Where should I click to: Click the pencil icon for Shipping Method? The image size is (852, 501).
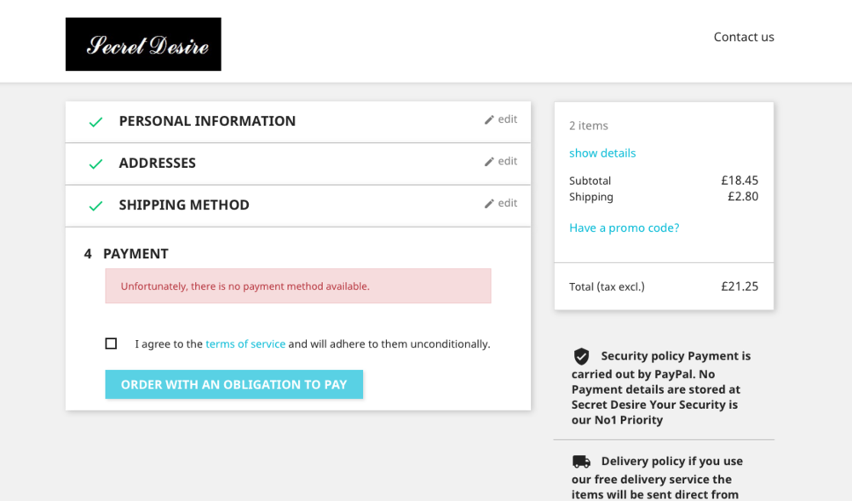point(488,203)
